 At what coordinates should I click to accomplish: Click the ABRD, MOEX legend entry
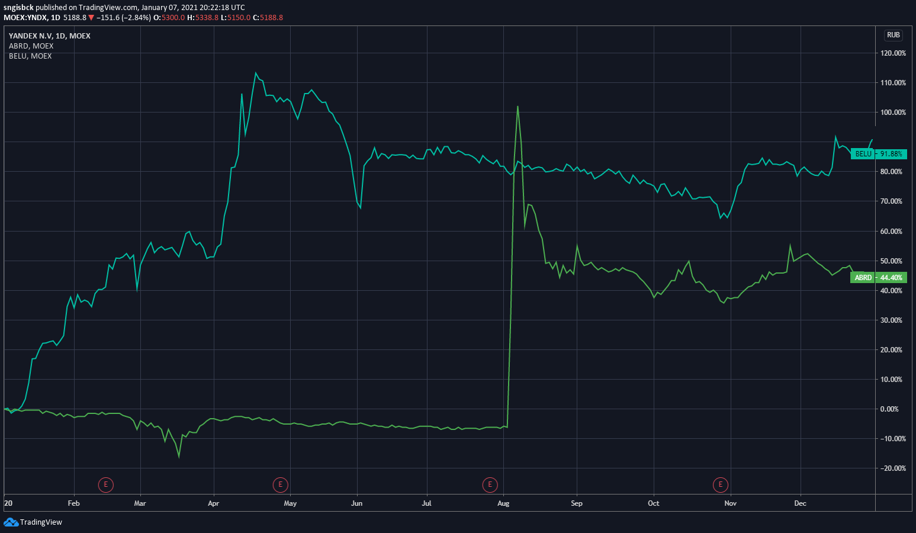click(31, 46)
